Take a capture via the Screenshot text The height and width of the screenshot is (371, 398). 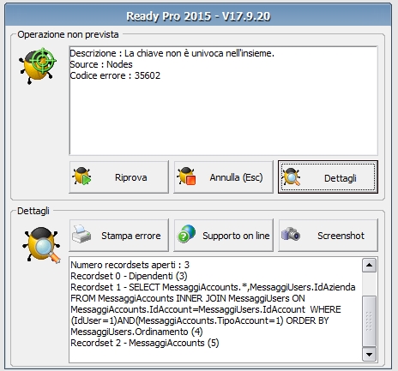341,236
